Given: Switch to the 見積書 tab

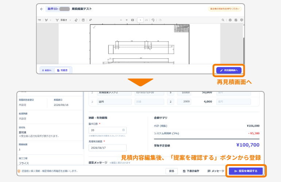Looking at the screenshot, I should pos(62,71).
